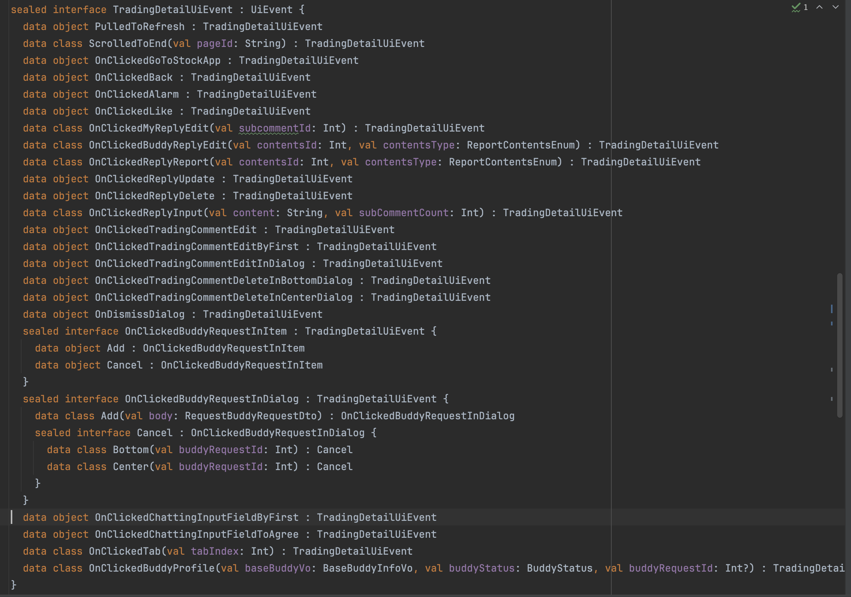This screenshot has height=597, width=851.
Task: Click the nested Cancel sealed interface name
Action: click(155, 433)
